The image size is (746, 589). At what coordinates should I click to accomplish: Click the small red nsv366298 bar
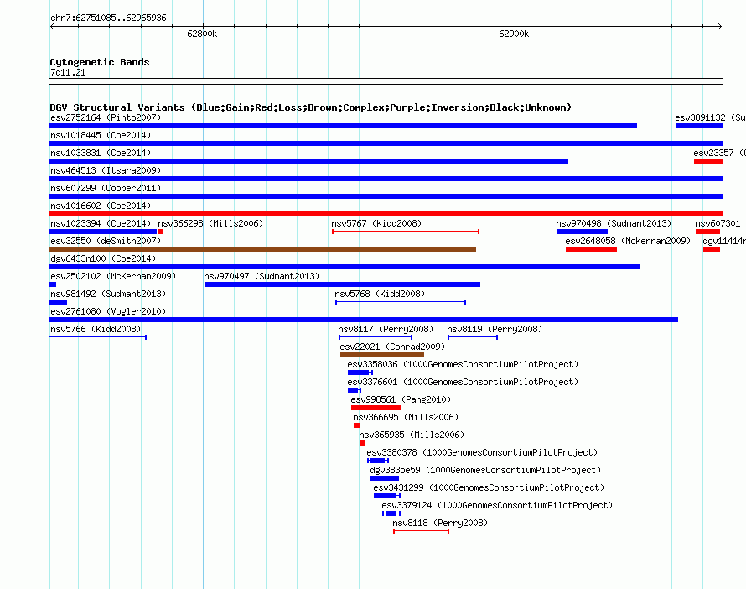tap(161, 232)
